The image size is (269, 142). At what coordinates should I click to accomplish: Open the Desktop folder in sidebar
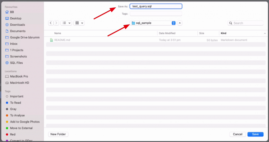click(x=16, y=18)
